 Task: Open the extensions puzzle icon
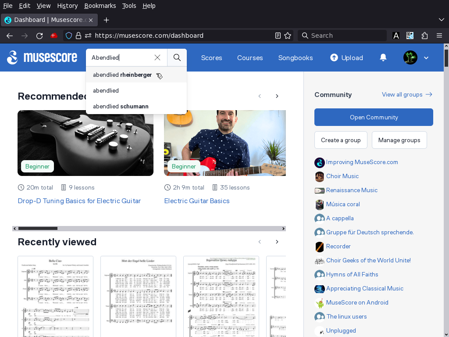coord(424,36)
